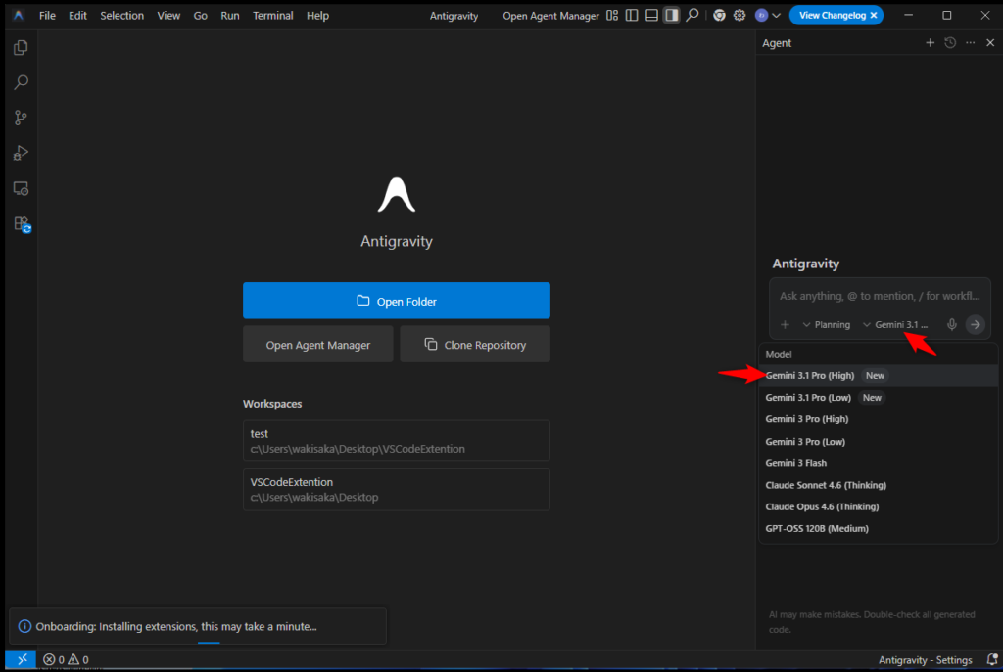
Task: Toggle the bottom panel layout button
Action: [x=651, y=16]
